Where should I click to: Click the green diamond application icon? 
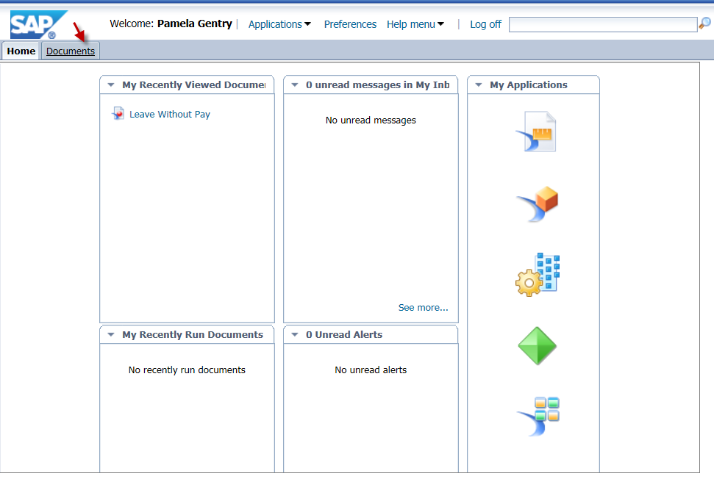(x=536, y=345)
